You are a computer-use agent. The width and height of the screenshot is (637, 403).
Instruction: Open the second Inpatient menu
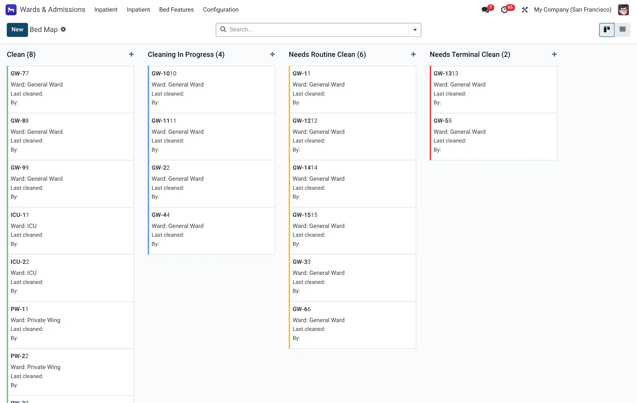coord(138,10)
